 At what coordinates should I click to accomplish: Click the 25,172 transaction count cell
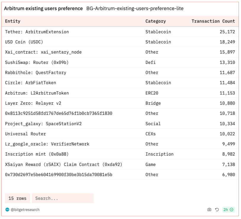click(227, 32)
